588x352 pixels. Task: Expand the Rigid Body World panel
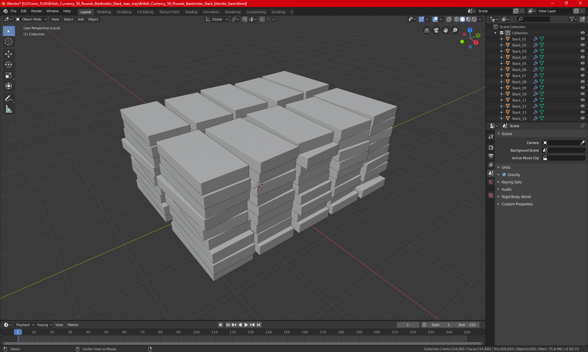pos(516,197)
